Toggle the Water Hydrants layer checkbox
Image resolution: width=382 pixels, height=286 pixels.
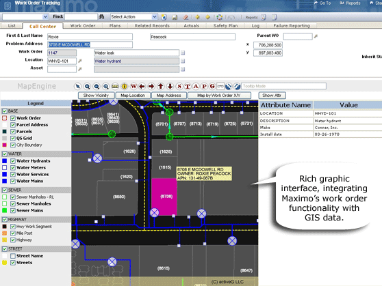click(13, 161)
